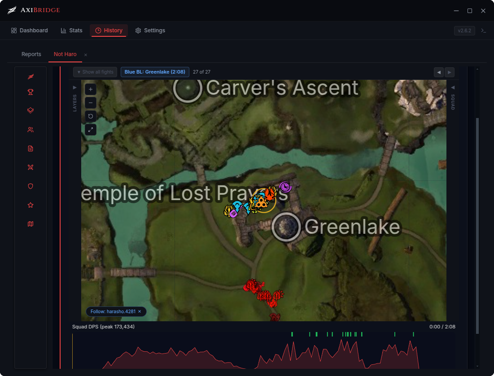Open the Settings tab

tap(150, 31)
